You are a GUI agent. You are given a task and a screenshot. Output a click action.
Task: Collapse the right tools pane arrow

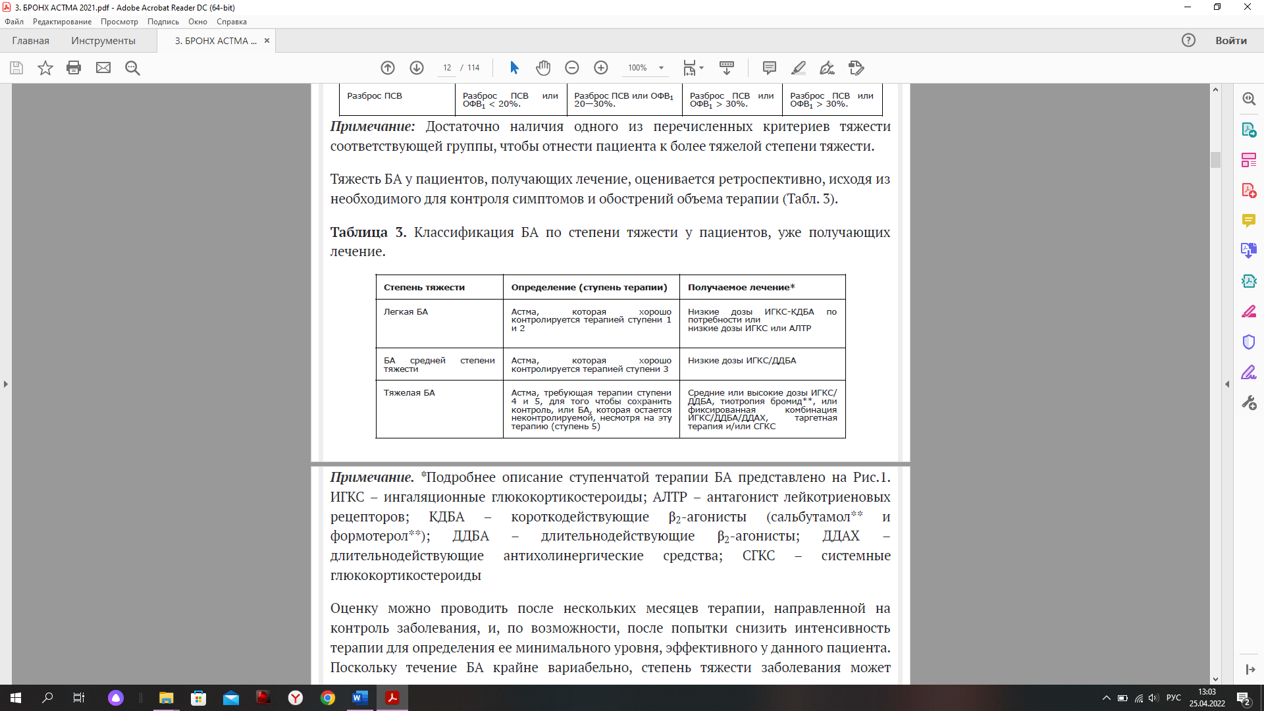(1227, 384)
